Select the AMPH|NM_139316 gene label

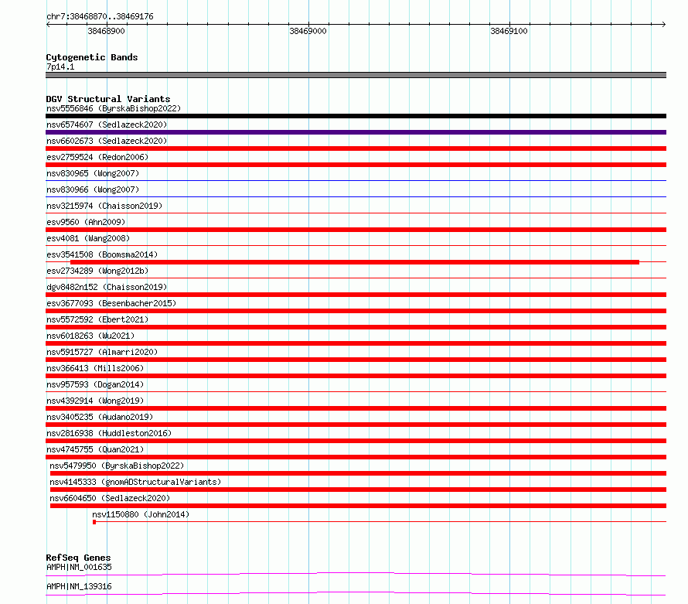(x=79, y=586)
